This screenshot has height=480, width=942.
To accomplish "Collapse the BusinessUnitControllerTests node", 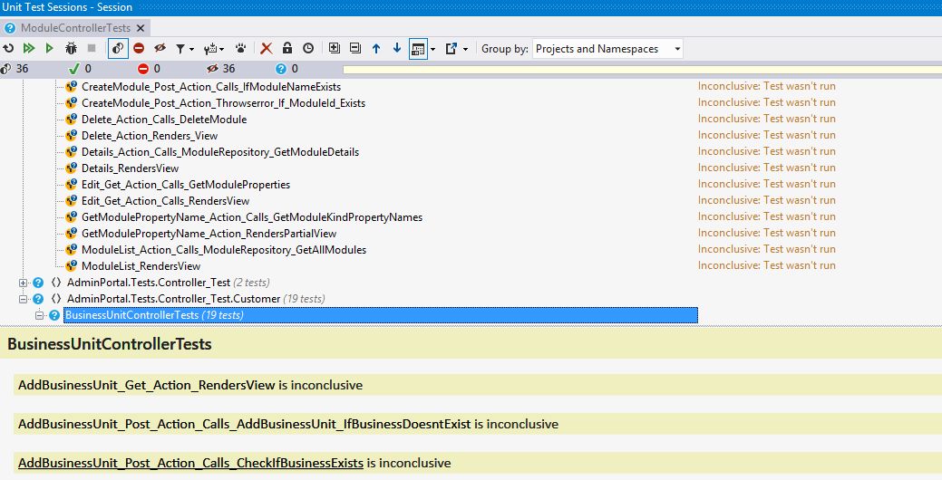I will [x=40, y=315].
